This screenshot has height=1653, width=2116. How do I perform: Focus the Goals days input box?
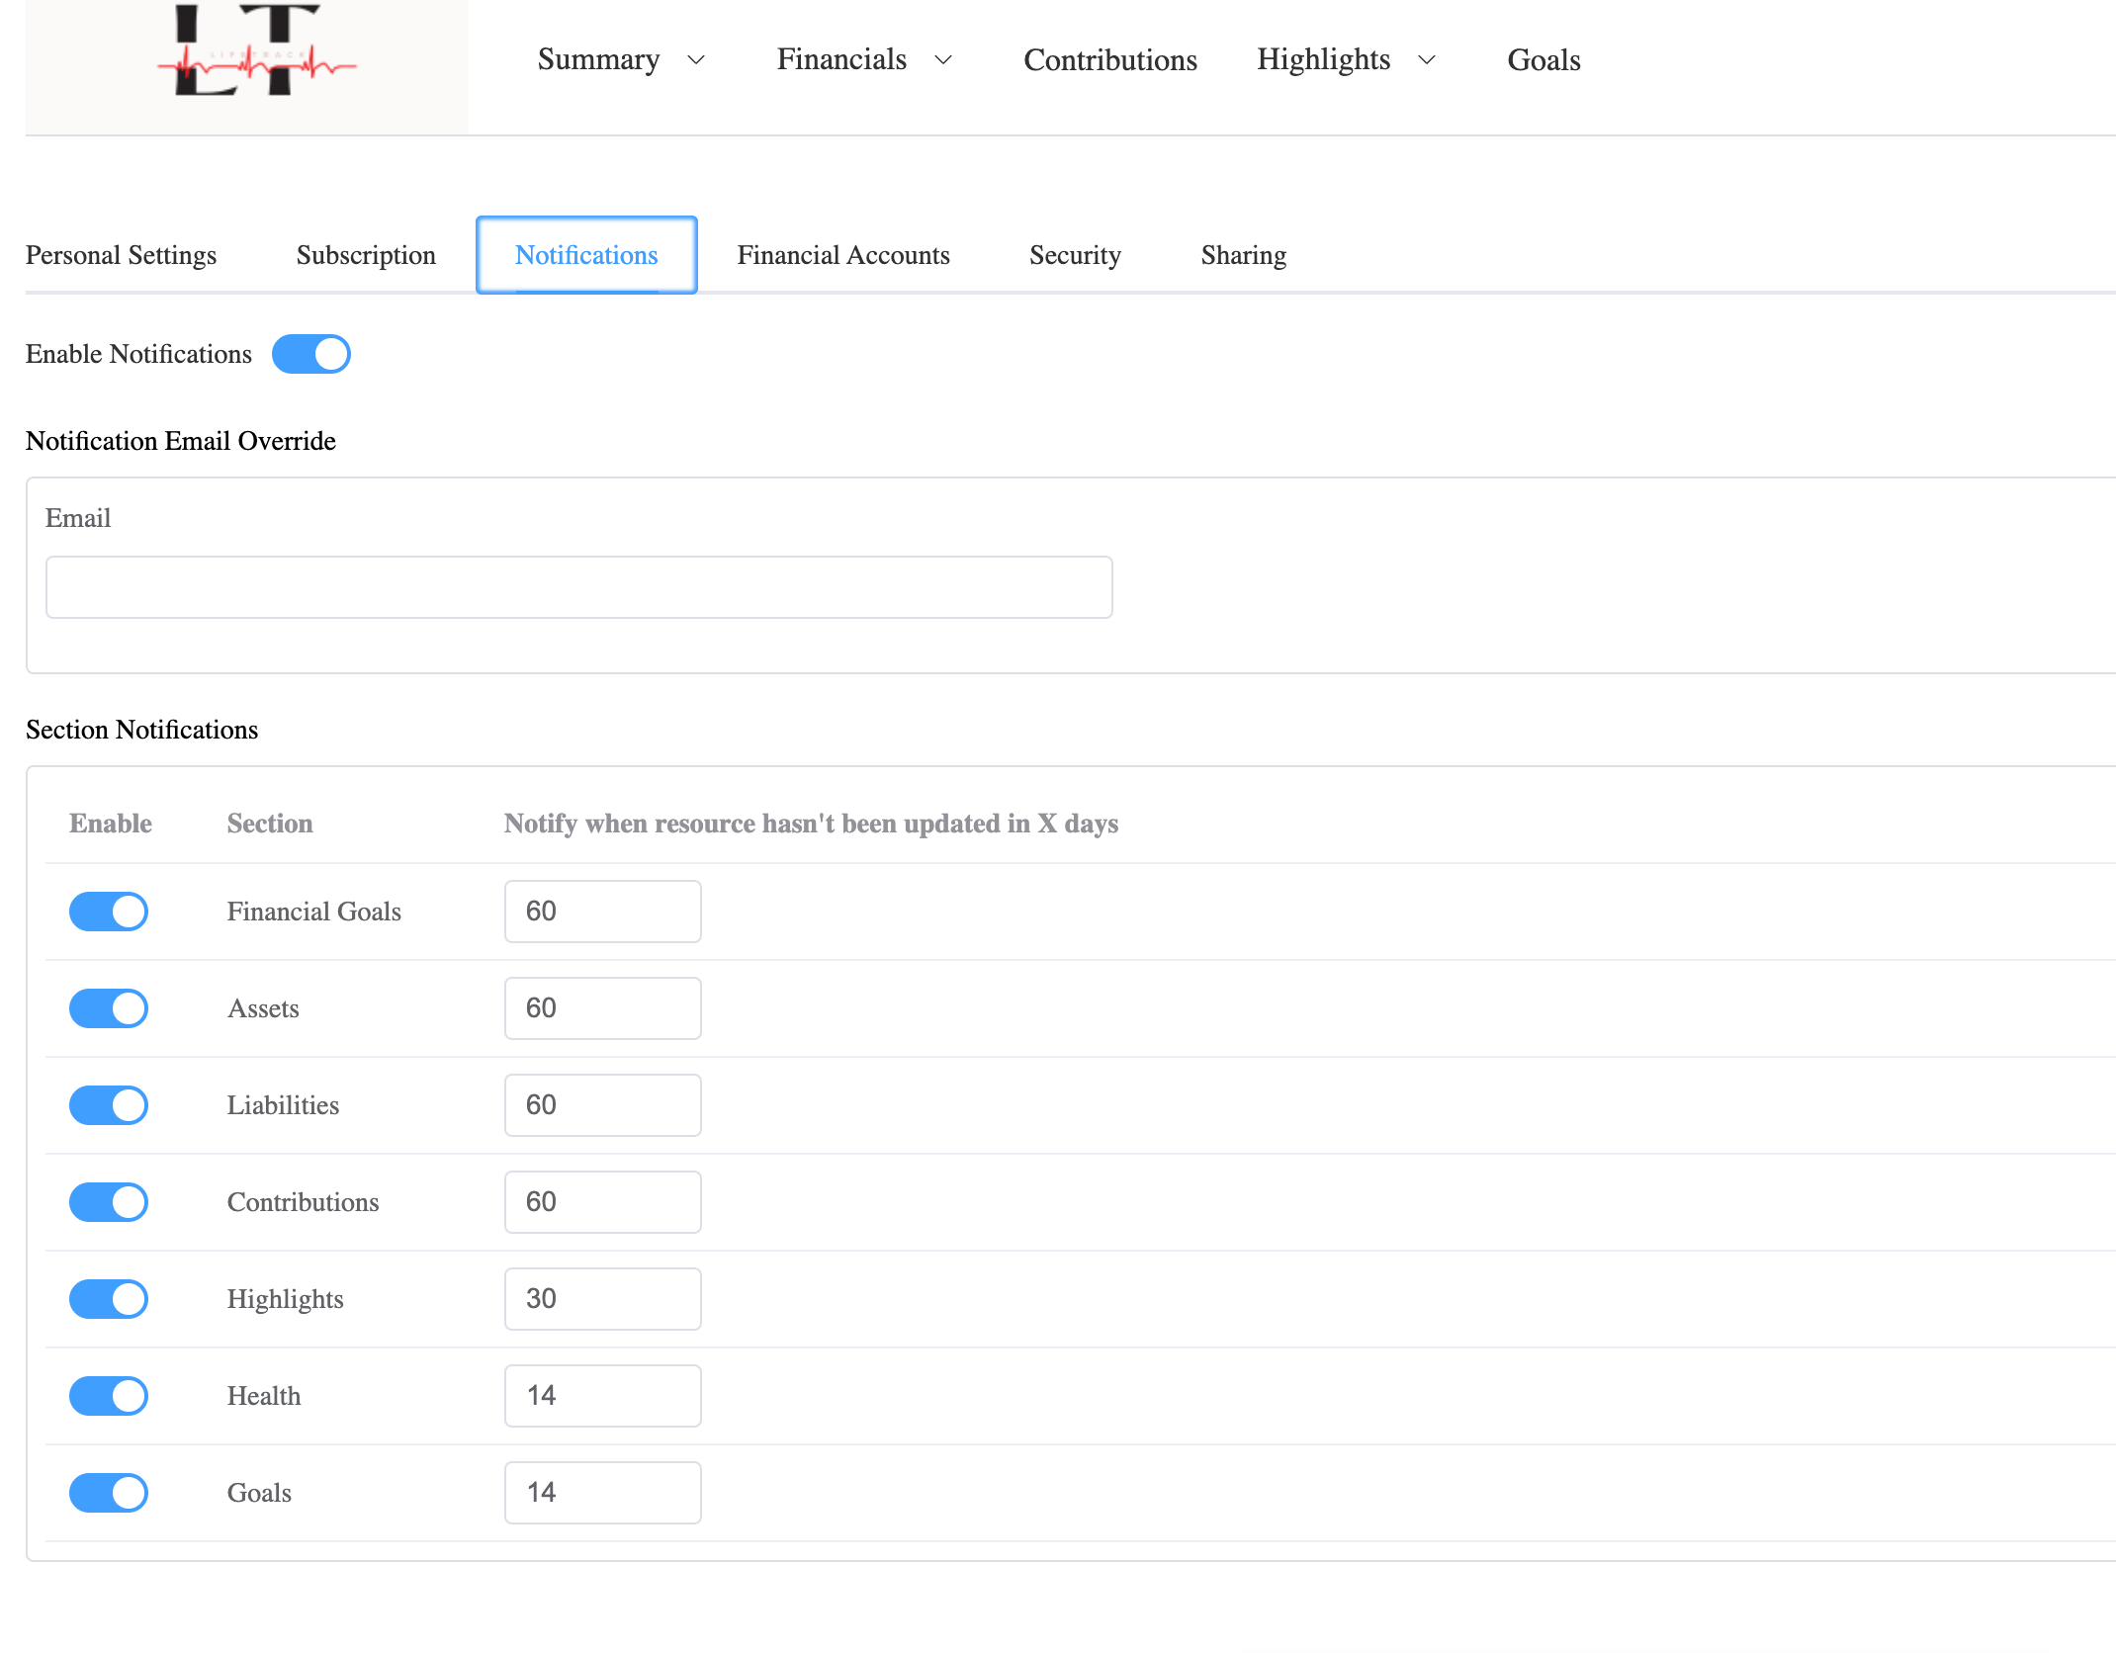click(602, 1493)
